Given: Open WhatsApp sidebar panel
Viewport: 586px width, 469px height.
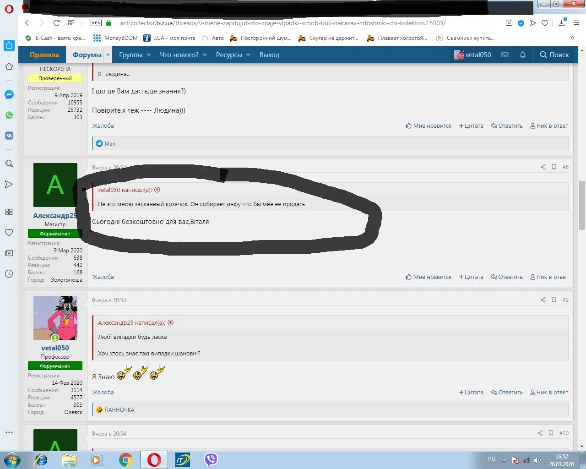Looking at the screenshot, I should coord(9,115).
